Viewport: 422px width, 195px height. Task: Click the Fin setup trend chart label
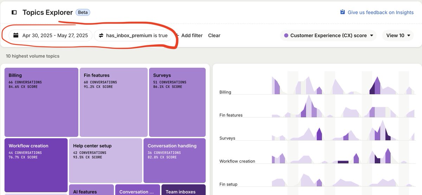click(x=228, y=184)
